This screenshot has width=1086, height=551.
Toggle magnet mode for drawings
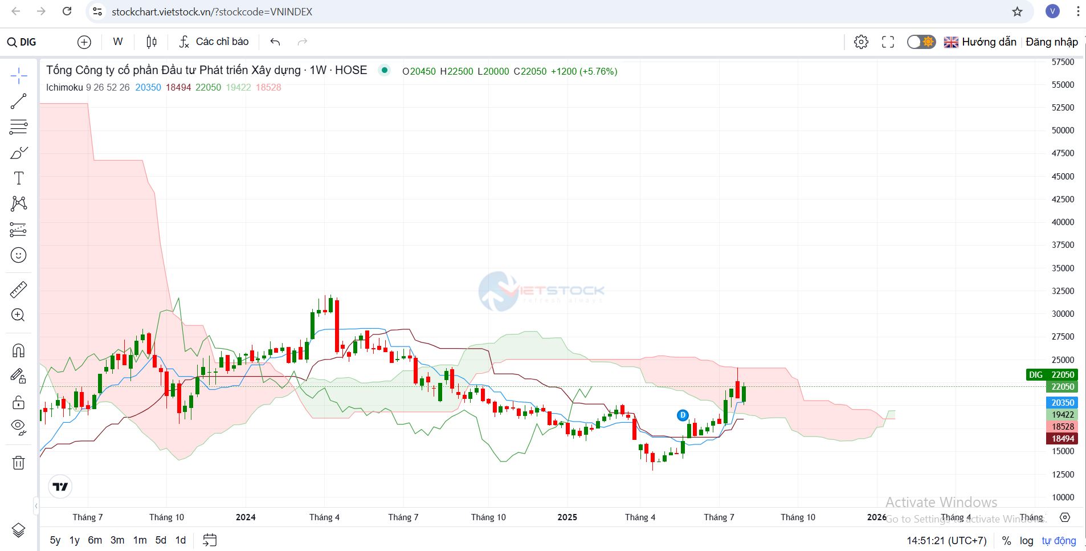(18, 350)
